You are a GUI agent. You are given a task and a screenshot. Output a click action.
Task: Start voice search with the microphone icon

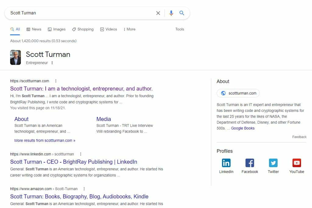tap(171, 13)
